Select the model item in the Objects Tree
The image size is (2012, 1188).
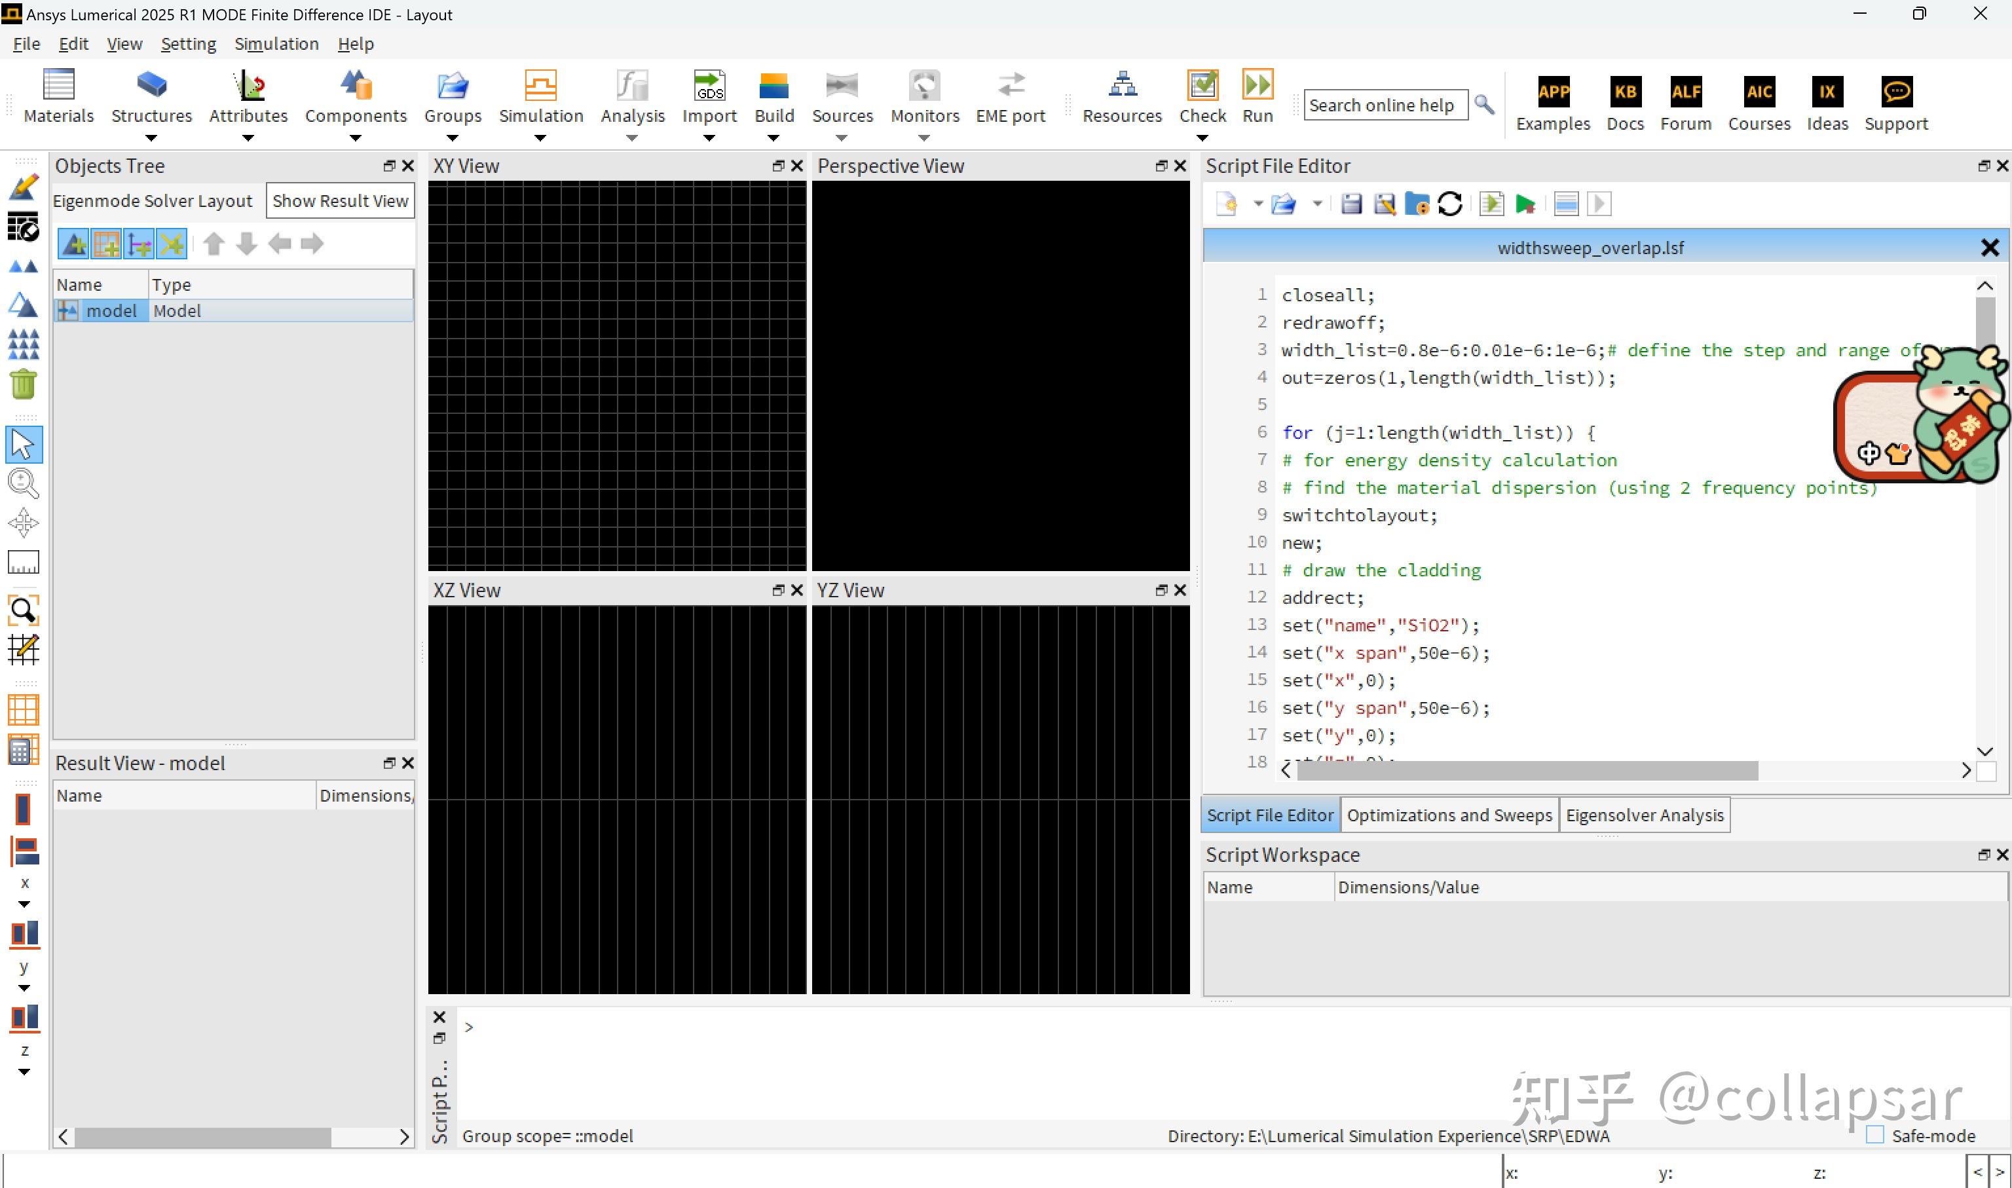point(111,310)
